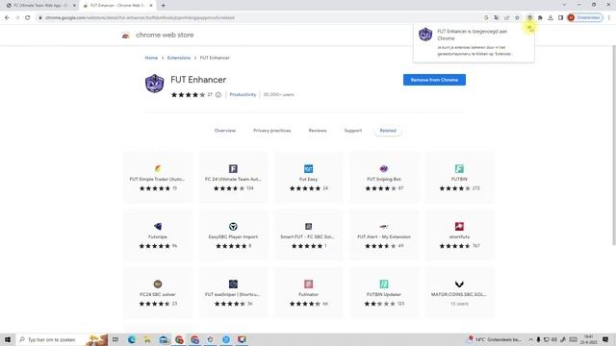The image size is (616, 346).
Task: Select the Futsnipe extension icon
Action: pos(158,227)
